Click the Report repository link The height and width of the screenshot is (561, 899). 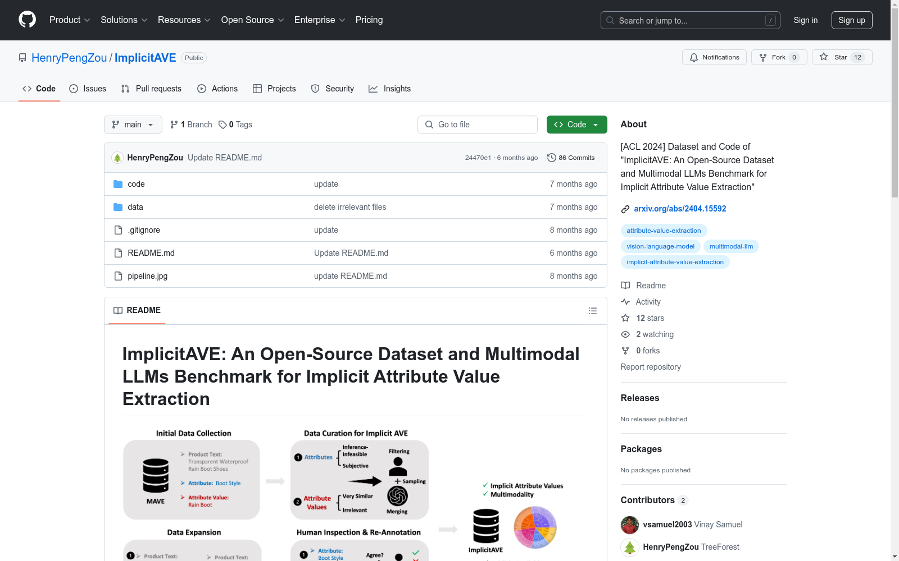(x=651, y=367)
